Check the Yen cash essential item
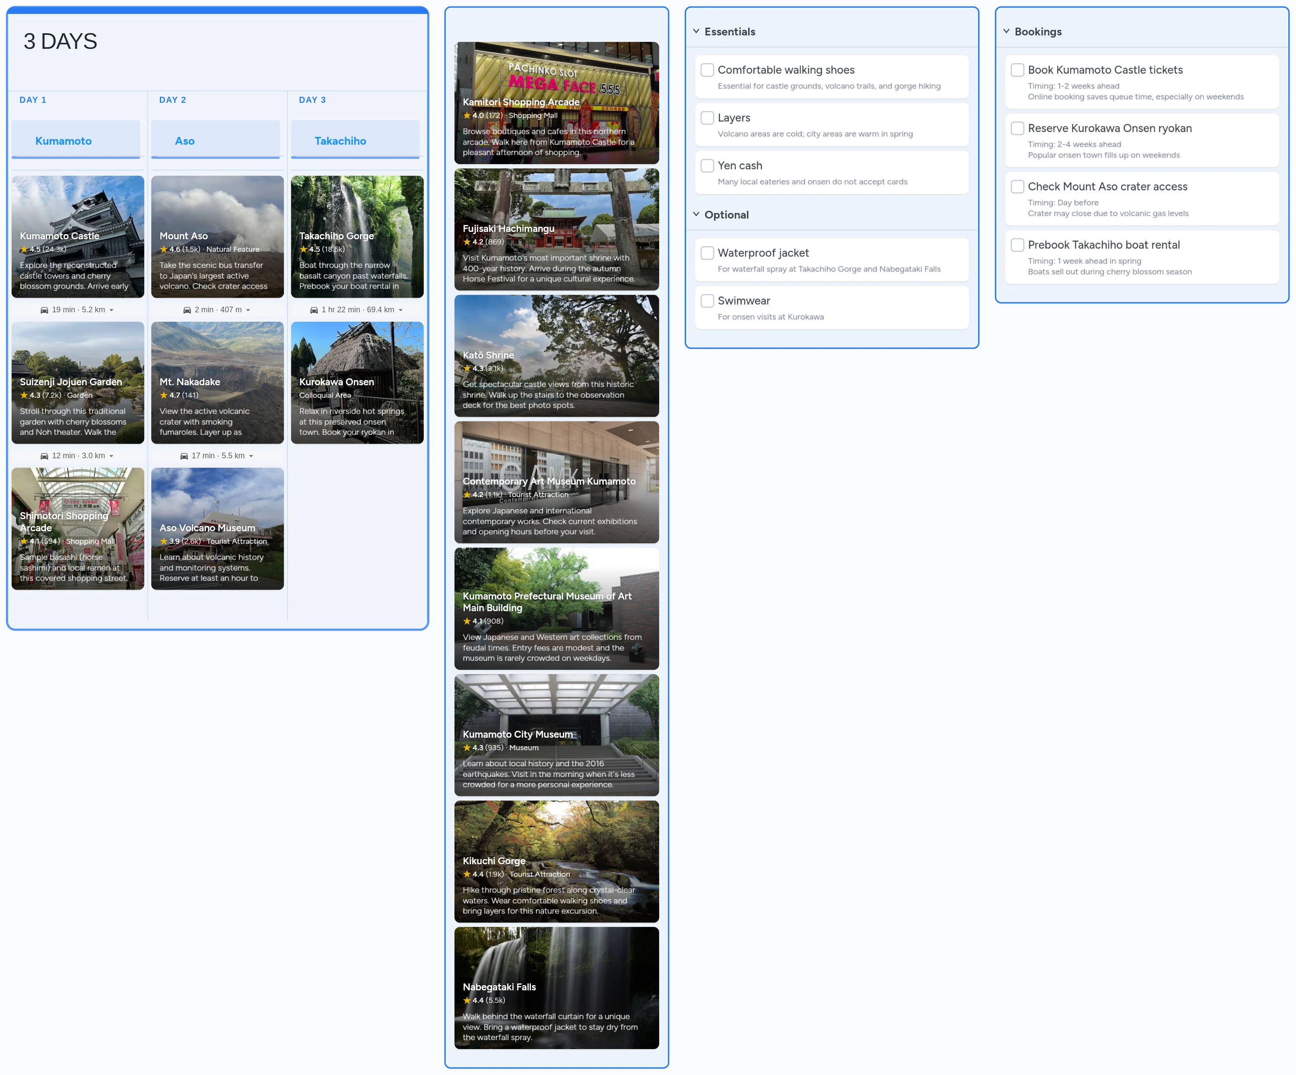 [707, 165]
